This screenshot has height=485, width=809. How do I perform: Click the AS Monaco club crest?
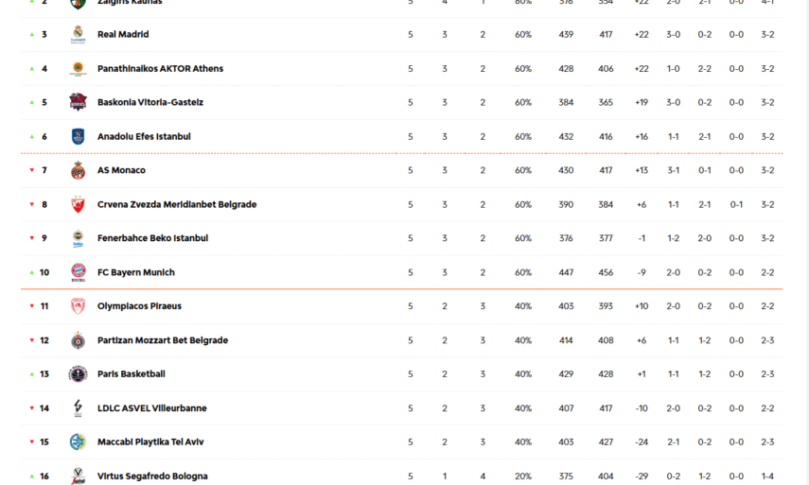pyautogui.click(x=78, y=170)
